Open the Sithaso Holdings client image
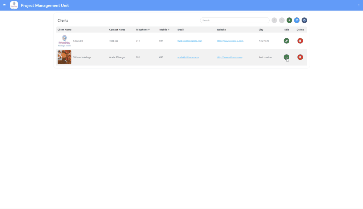363x209 pixels. [64, 57]
